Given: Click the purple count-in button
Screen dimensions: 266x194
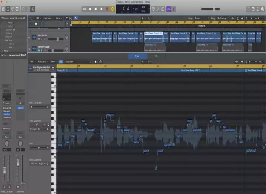Looking at the screenshot, I should pos(169,9).
